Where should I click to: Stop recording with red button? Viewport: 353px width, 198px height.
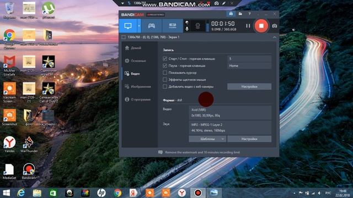point(261,26)
